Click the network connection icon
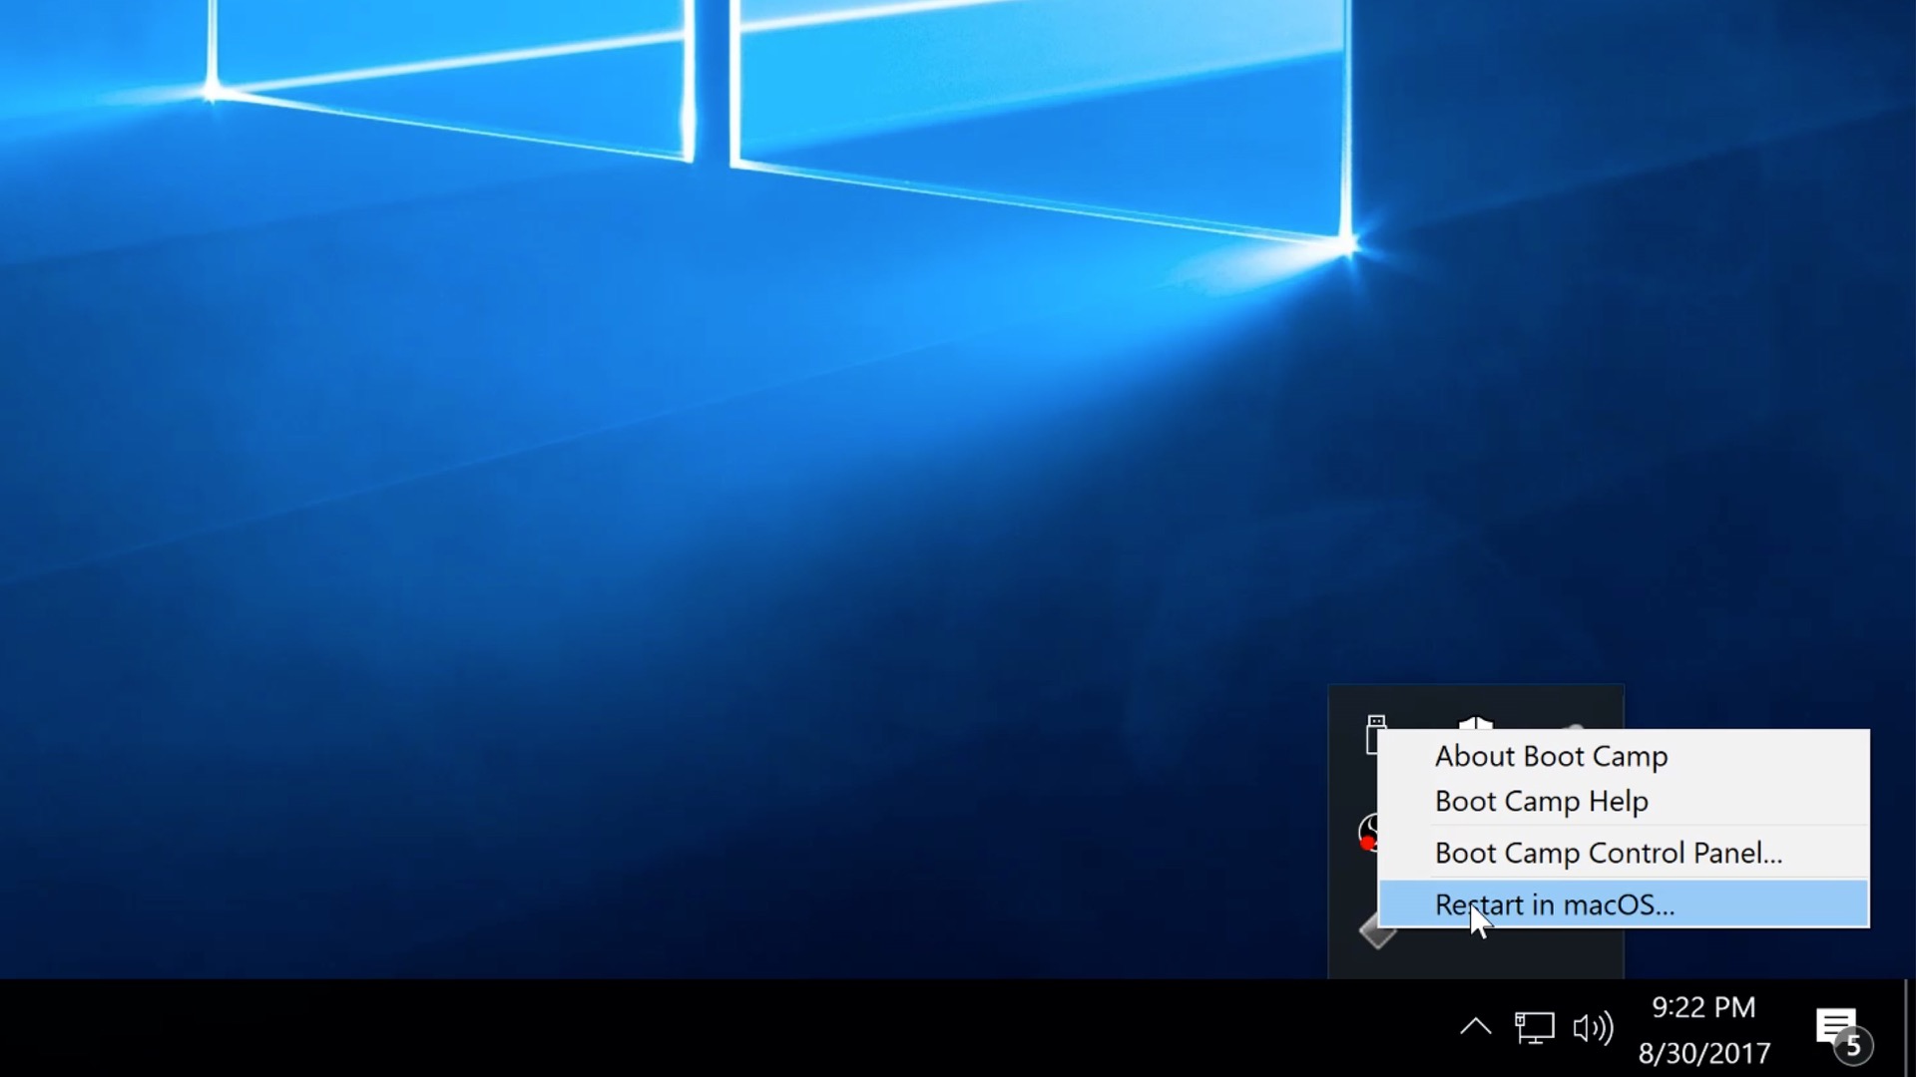Image resolution: width=1916 pixels, height=1077 pixels. [x=1537, y=1028]
